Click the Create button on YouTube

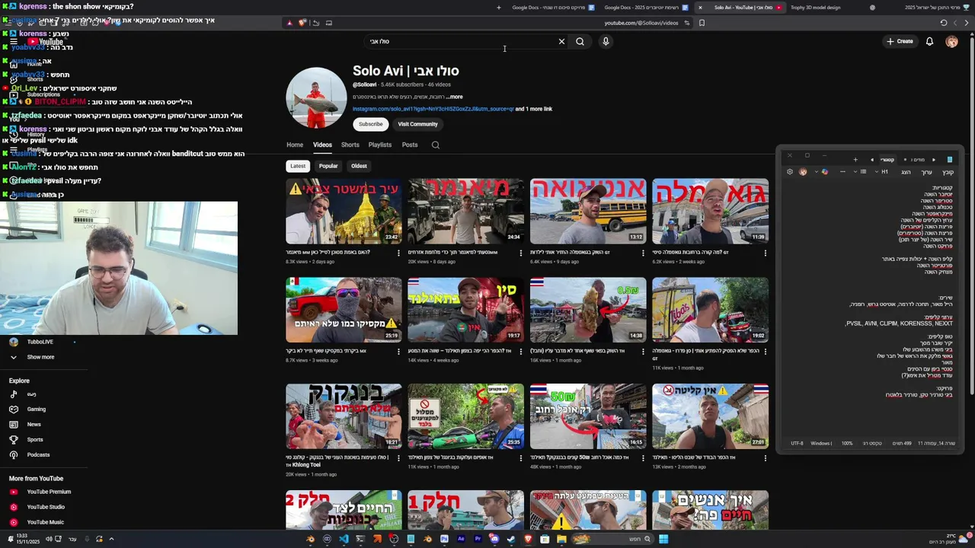coord(900,41)
